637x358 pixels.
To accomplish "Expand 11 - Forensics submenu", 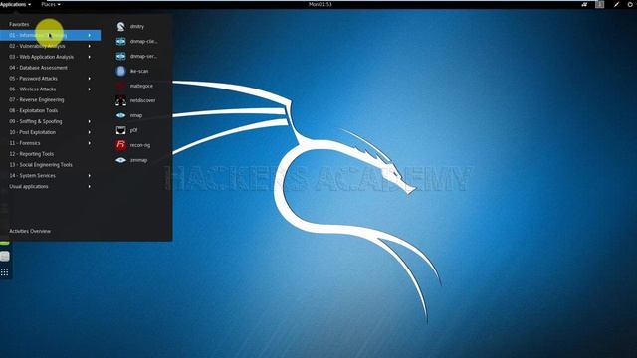I will [x=51, y=143].
